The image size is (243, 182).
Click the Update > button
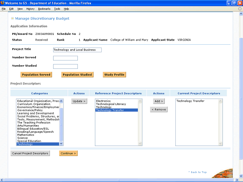pos(79,101)
